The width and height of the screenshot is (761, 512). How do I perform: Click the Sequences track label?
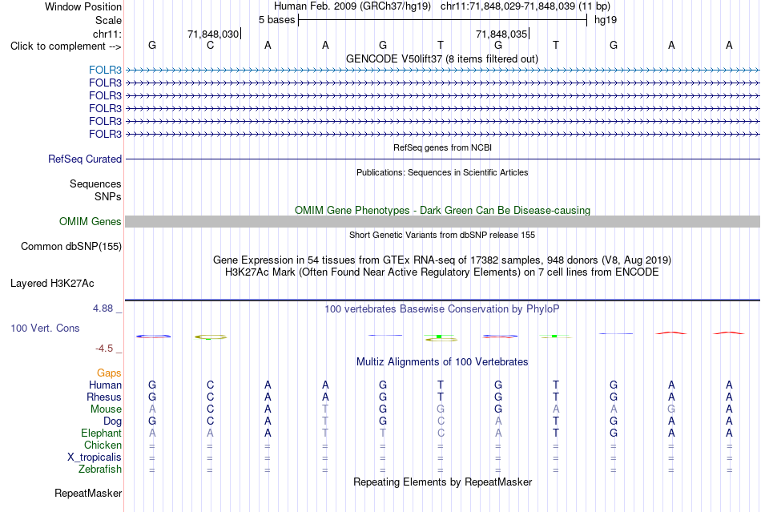coord(95,184)
